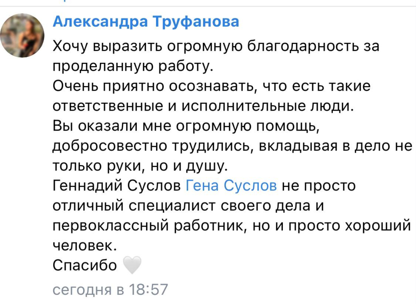The width and height of the screenshot is (416, 304).
Task: Click the line Вы оказали мне огромную помощь
Action: [186, 126]
